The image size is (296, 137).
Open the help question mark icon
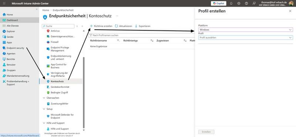tap(246, 3)
